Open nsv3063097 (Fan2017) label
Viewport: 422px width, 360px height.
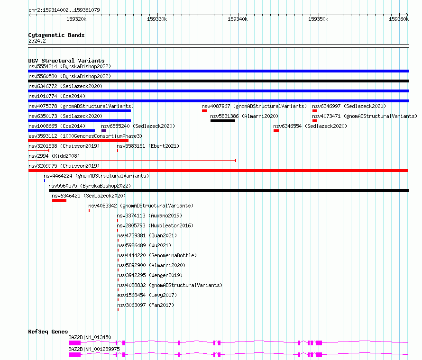[x=146, y=305]
